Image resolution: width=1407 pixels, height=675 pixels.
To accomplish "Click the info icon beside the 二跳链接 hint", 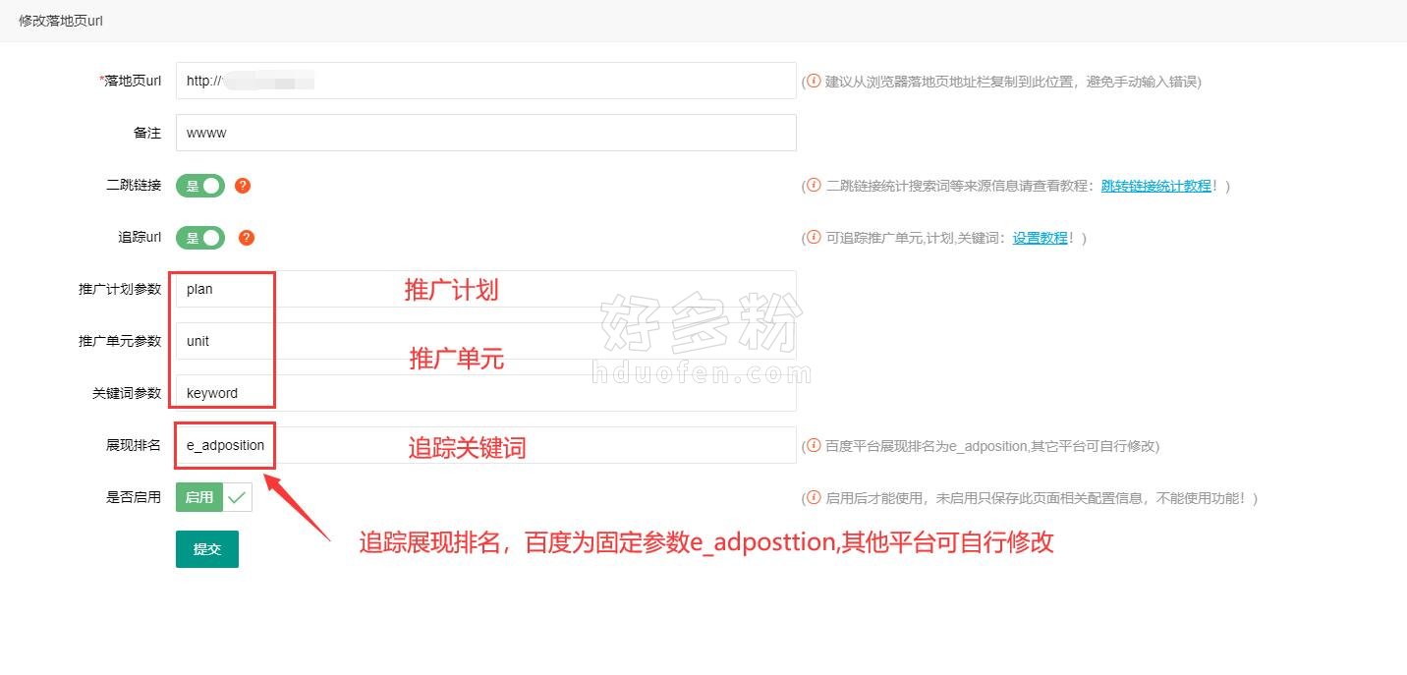I will 814,186.
